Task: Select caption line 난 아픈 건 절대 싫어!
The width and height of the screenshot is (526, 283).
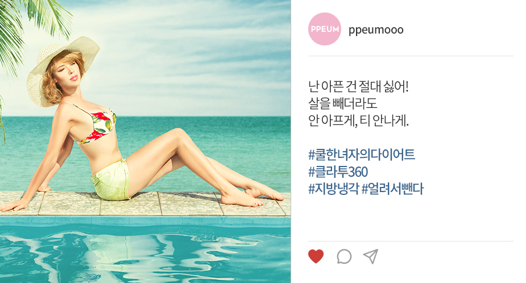Action: click(358, 86)
